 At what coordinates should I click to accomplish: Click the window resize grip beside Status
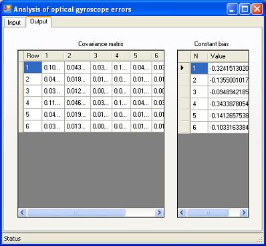tap(260, 239)
